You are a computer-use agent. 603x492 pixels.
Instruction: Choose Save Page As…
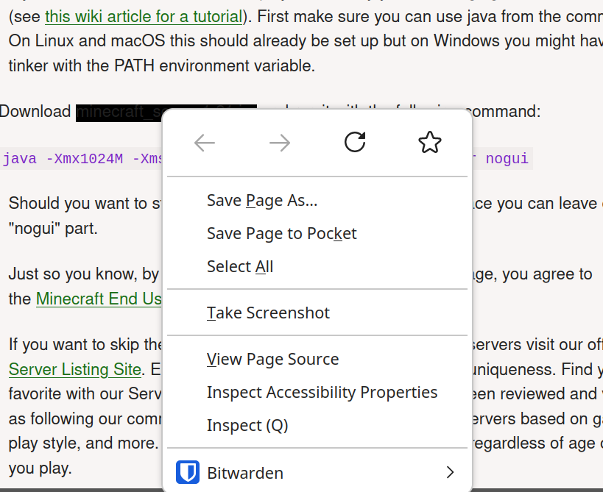click(x=262, y=200)
